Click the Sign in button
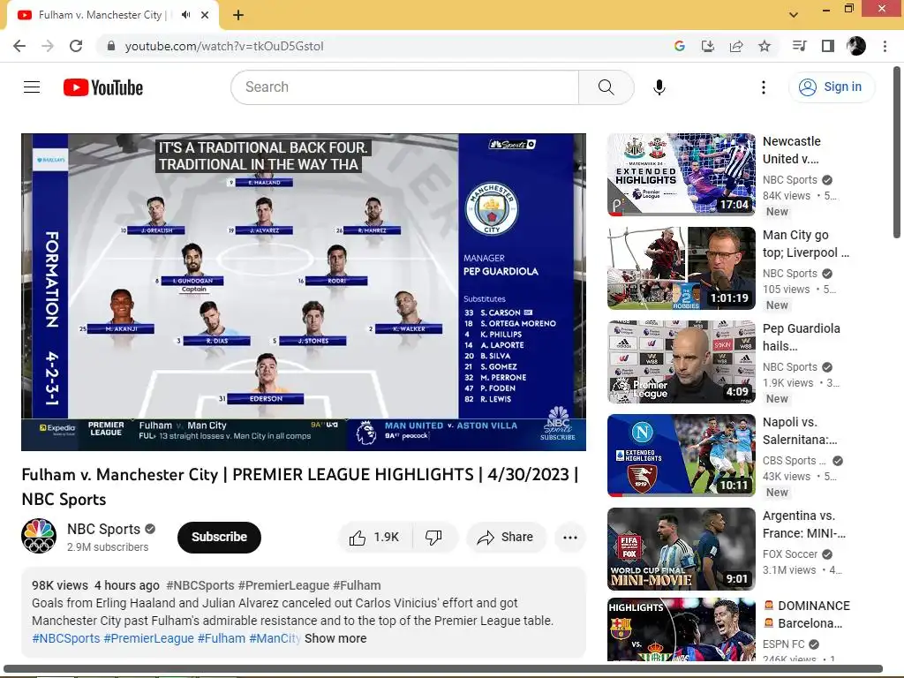 coord(831,87)
